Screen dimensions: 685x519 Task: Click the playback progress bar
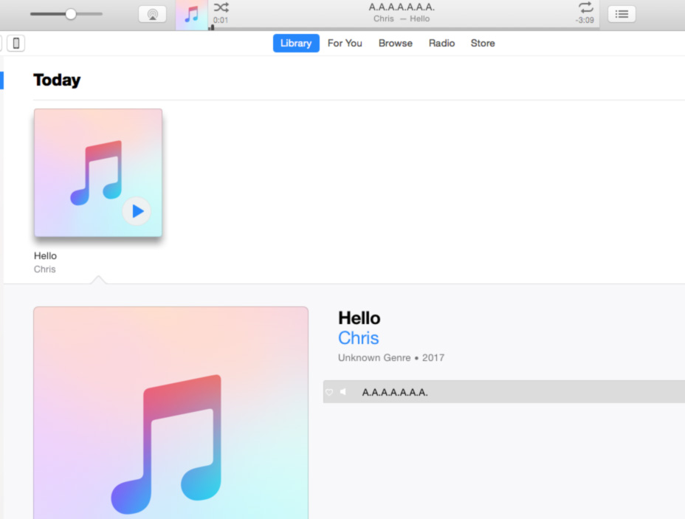click(405, 28)
